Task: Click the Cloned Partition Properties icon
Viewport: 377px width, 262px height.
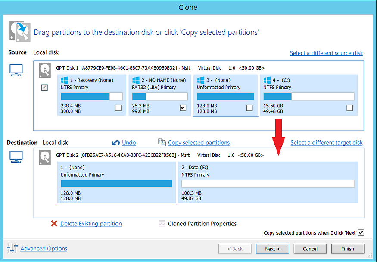Action: click(162, 223)
